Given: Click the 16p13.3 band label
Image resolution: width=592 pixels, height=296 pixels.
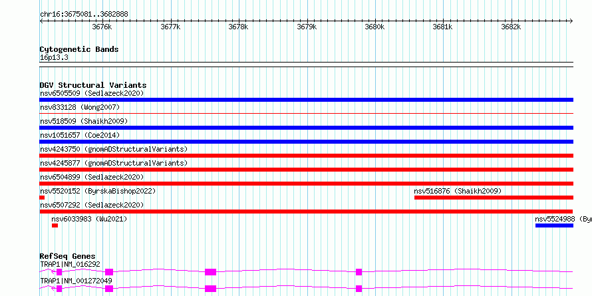Looking at the screenshot, I should click(x=54, y=58).
